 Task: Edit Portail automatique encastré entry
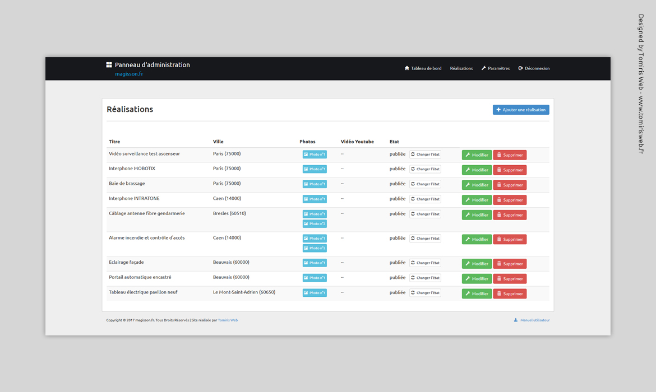477,279
